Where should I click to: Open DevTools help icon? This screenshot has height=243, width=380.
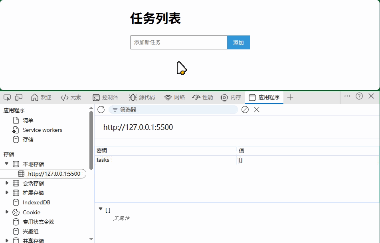pyautogui.click(x=359, y=96)
